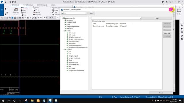Select the Current assembly rule row
This screenshot has height=103, width=184.
click(x=127, y=26)
